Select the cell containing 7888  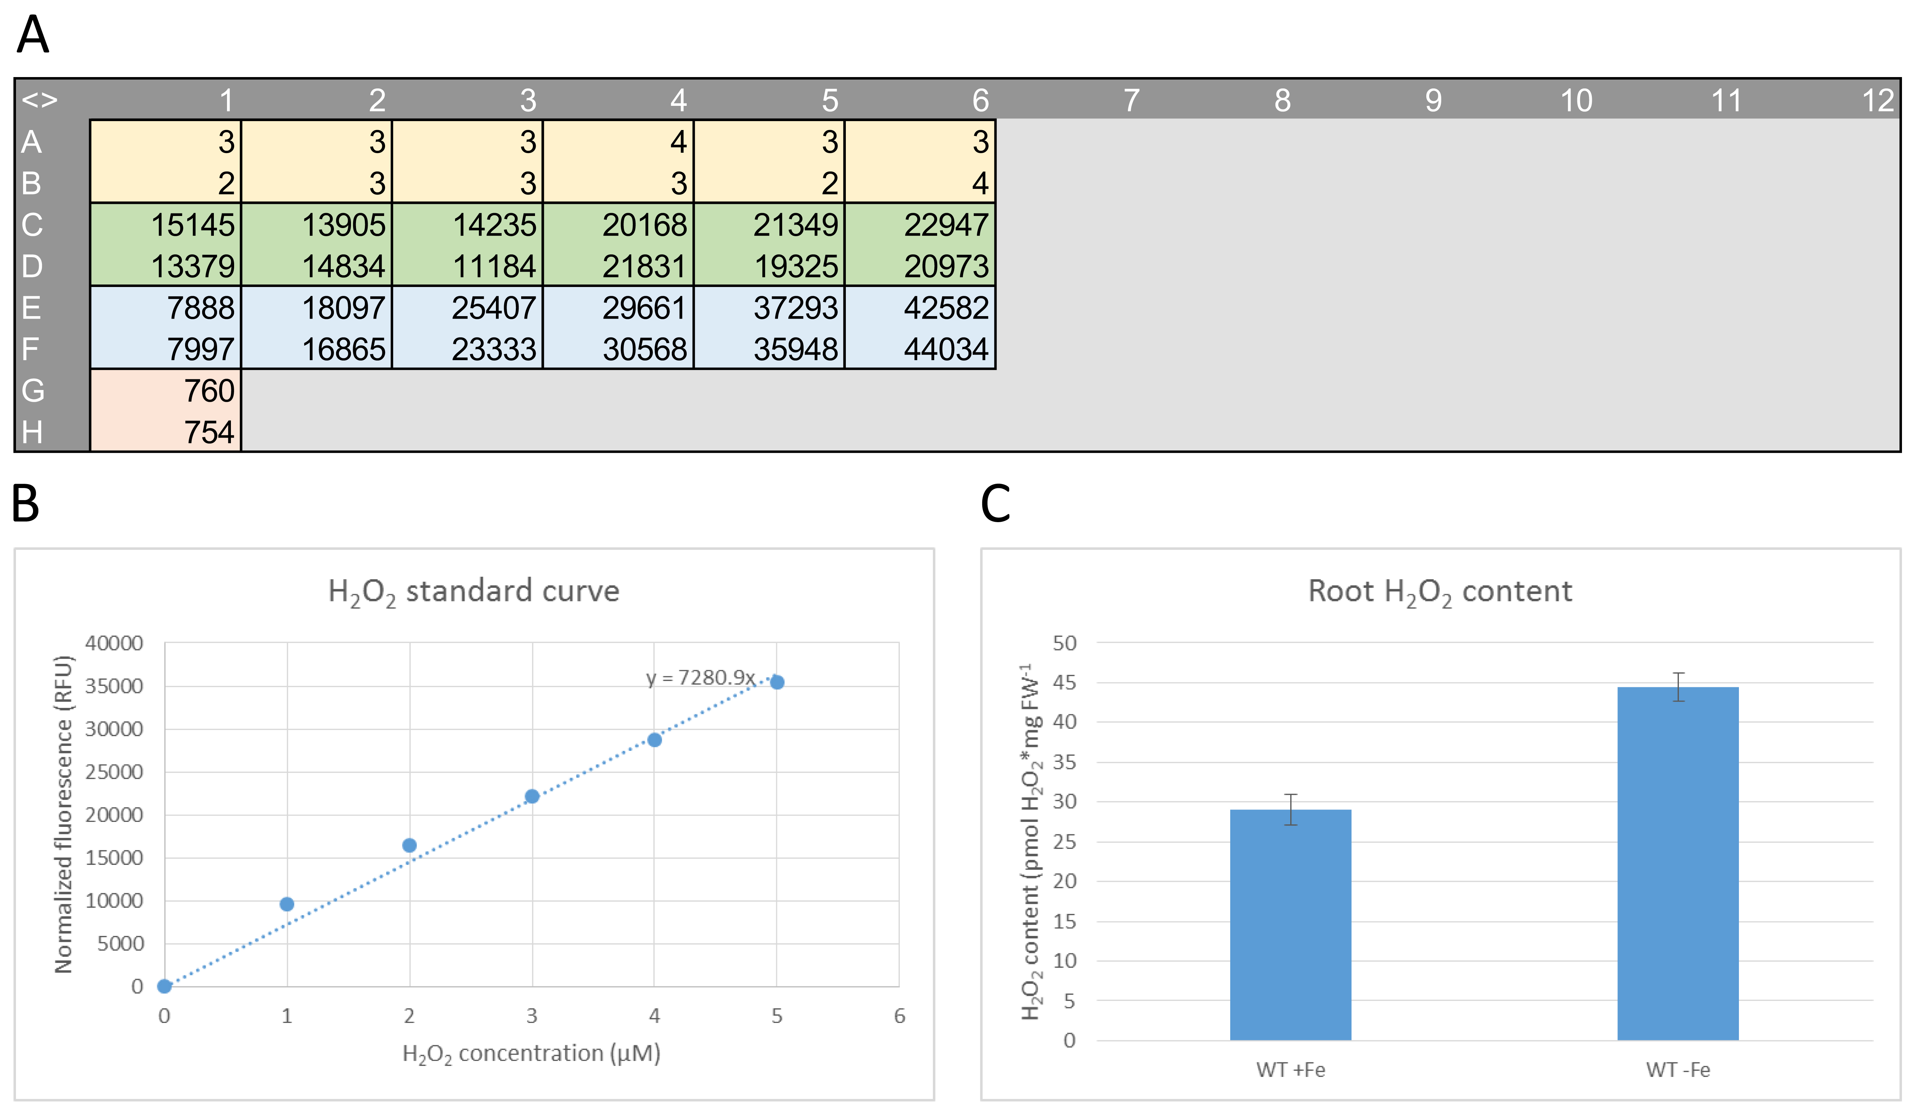coord(166,308)
